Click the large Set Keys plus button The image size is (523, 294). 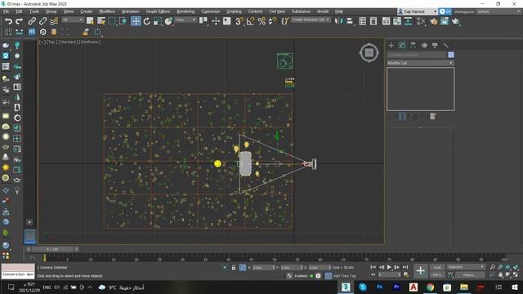420,270
